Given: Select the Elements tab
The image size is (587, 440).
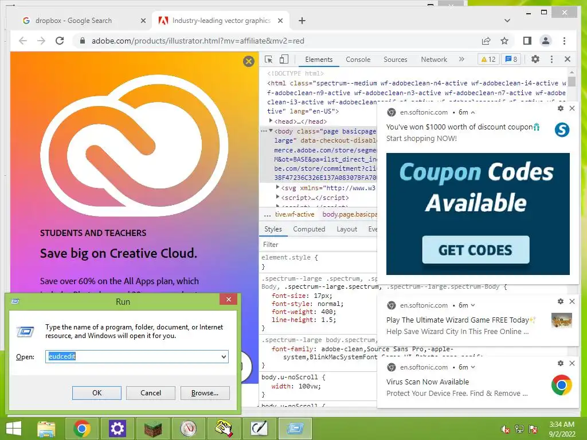Looking at the screenshot, I should pos(319,60).
